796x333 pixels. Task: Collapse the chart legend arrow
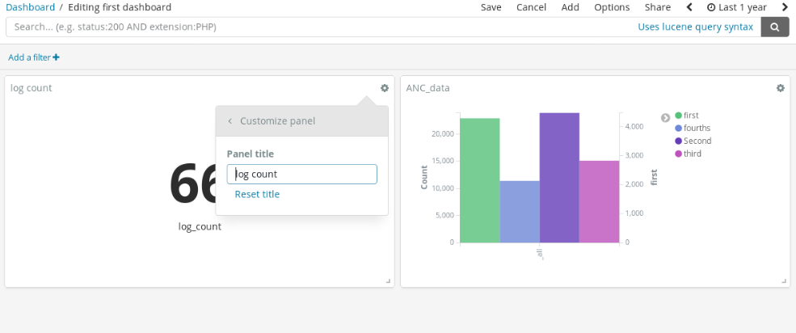(665, 117)
